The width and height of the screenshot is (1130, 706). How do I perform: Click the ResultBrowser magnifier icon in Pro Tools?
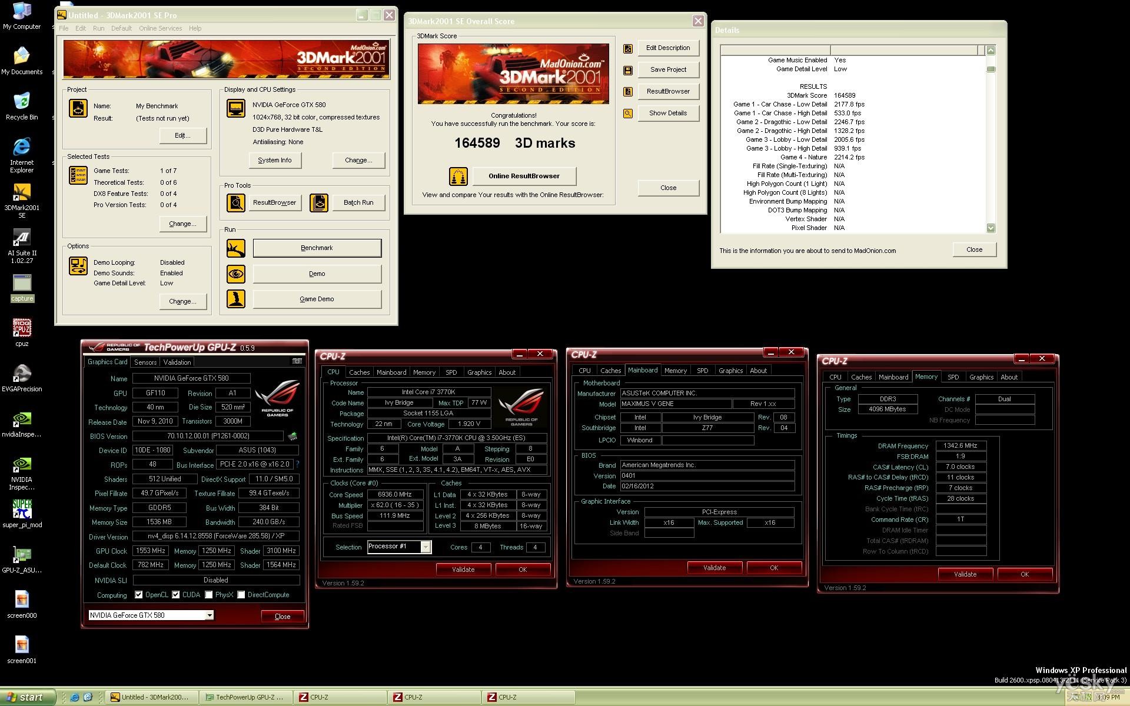tap(236, 203)
